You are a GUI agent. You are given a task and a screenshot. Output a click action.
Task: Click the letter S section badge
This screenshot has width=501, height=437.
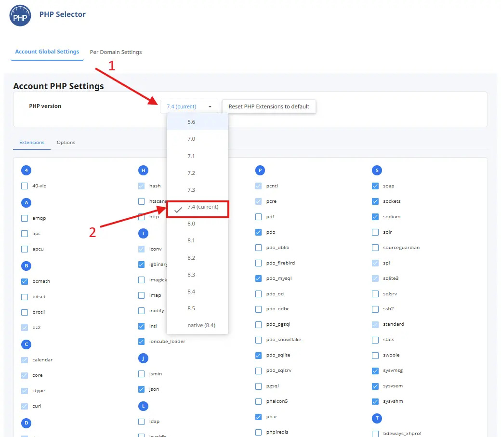(377, 171)
